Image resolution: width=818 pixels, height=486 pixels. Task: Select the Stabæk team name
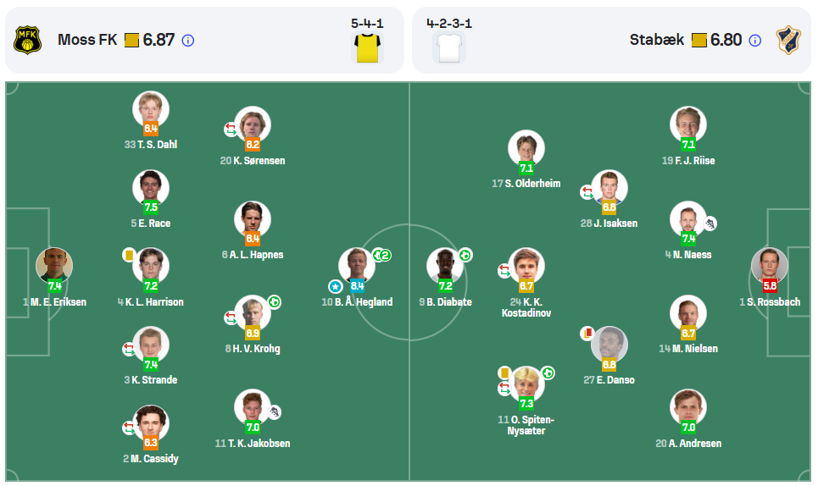656,40
